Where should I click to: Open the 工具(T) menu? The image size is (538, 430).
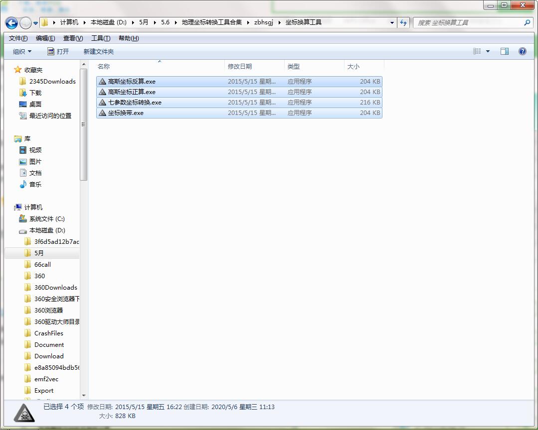click(x=101, y=38)
